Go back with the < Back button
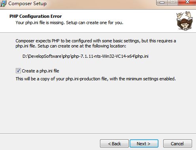Viewport: 196px width, 150px height. pos(114,144)
